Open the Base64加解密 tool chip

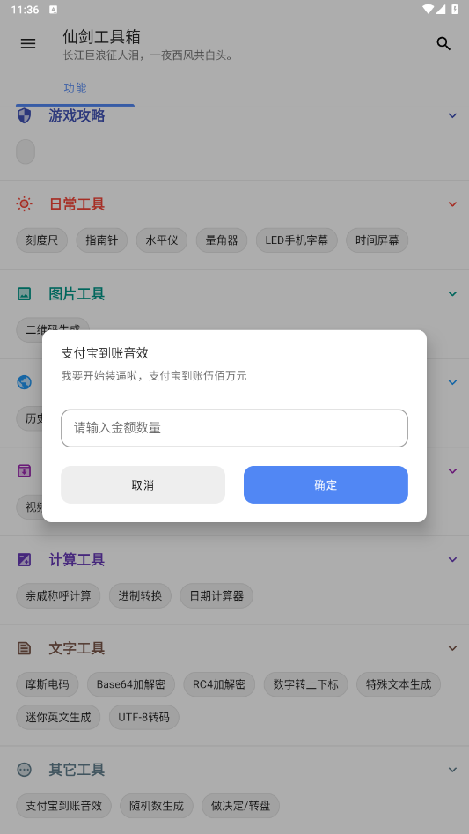131,684
